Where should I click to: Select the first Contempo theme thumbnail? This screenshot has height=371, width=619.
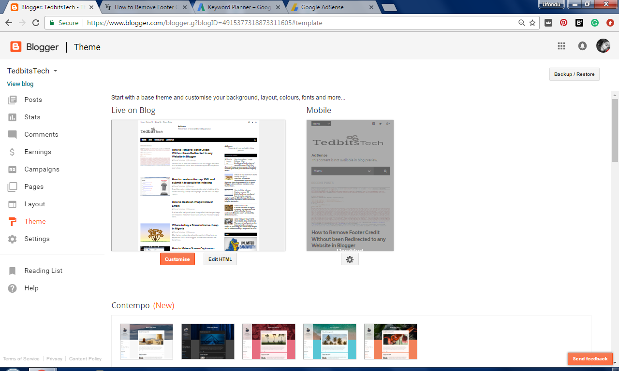pos(147,342)
